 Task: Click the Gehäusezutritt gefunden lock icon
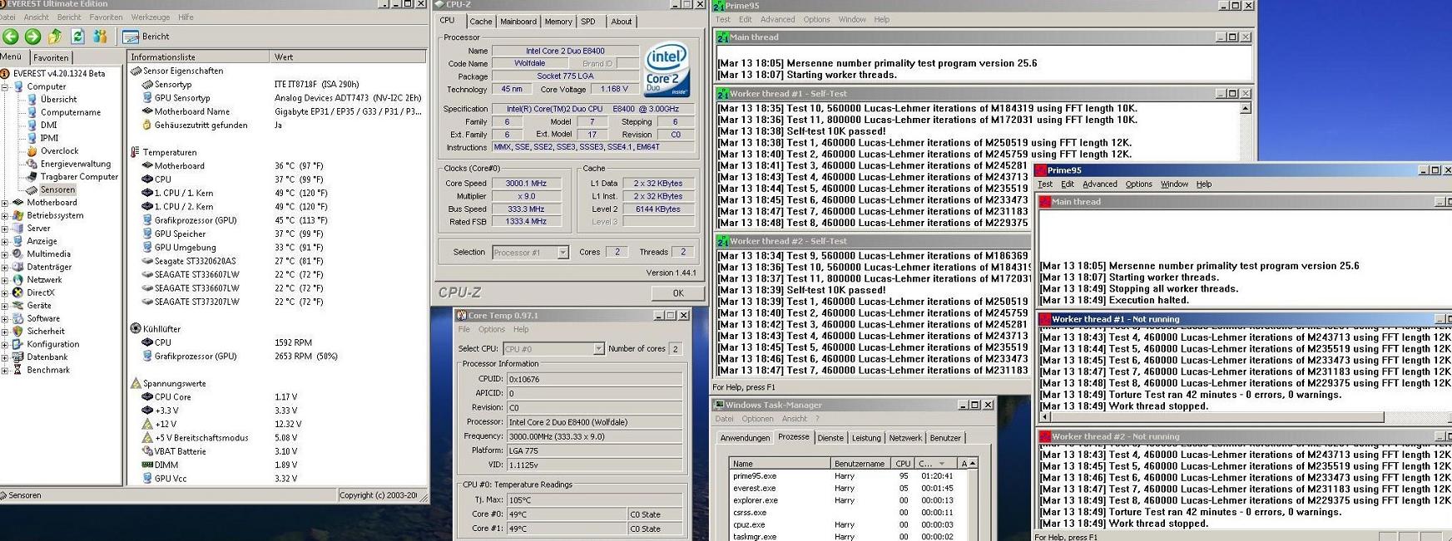click(147, 125)
